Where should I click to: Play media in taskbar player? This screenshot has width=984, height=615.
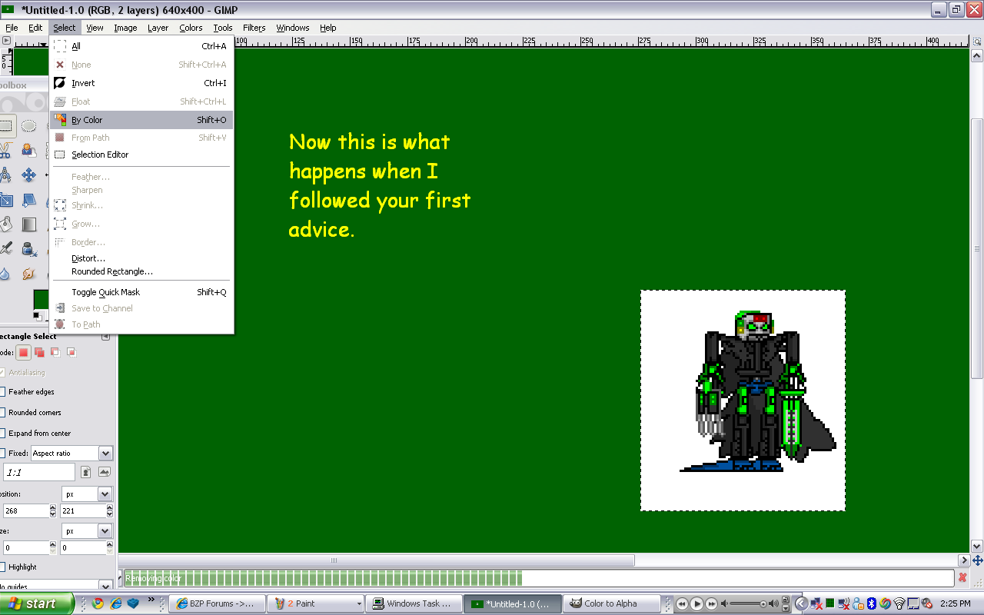(x=696, y=604)
